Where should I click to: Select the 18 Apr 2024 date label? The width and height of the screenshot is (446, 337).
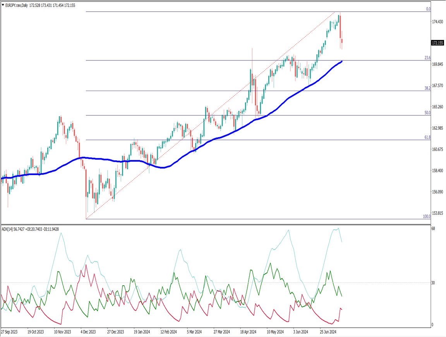point(249,332)
